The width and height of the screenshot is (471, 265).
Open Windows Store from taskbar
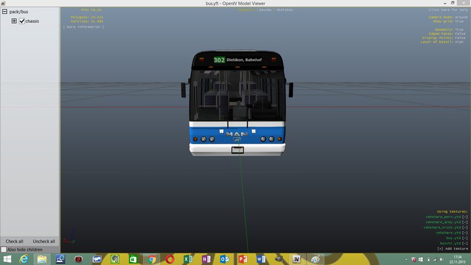[133, 259]
